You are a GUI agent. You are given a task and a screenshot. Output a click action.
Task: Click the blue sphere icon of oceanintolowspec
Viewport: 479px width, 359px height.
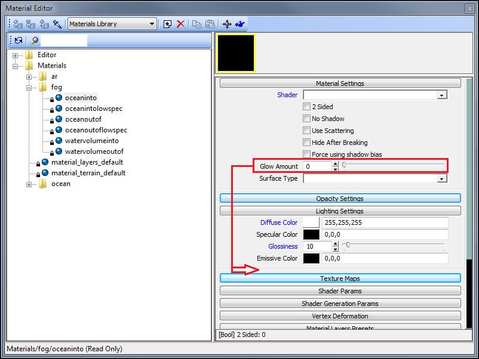point(59,109)
